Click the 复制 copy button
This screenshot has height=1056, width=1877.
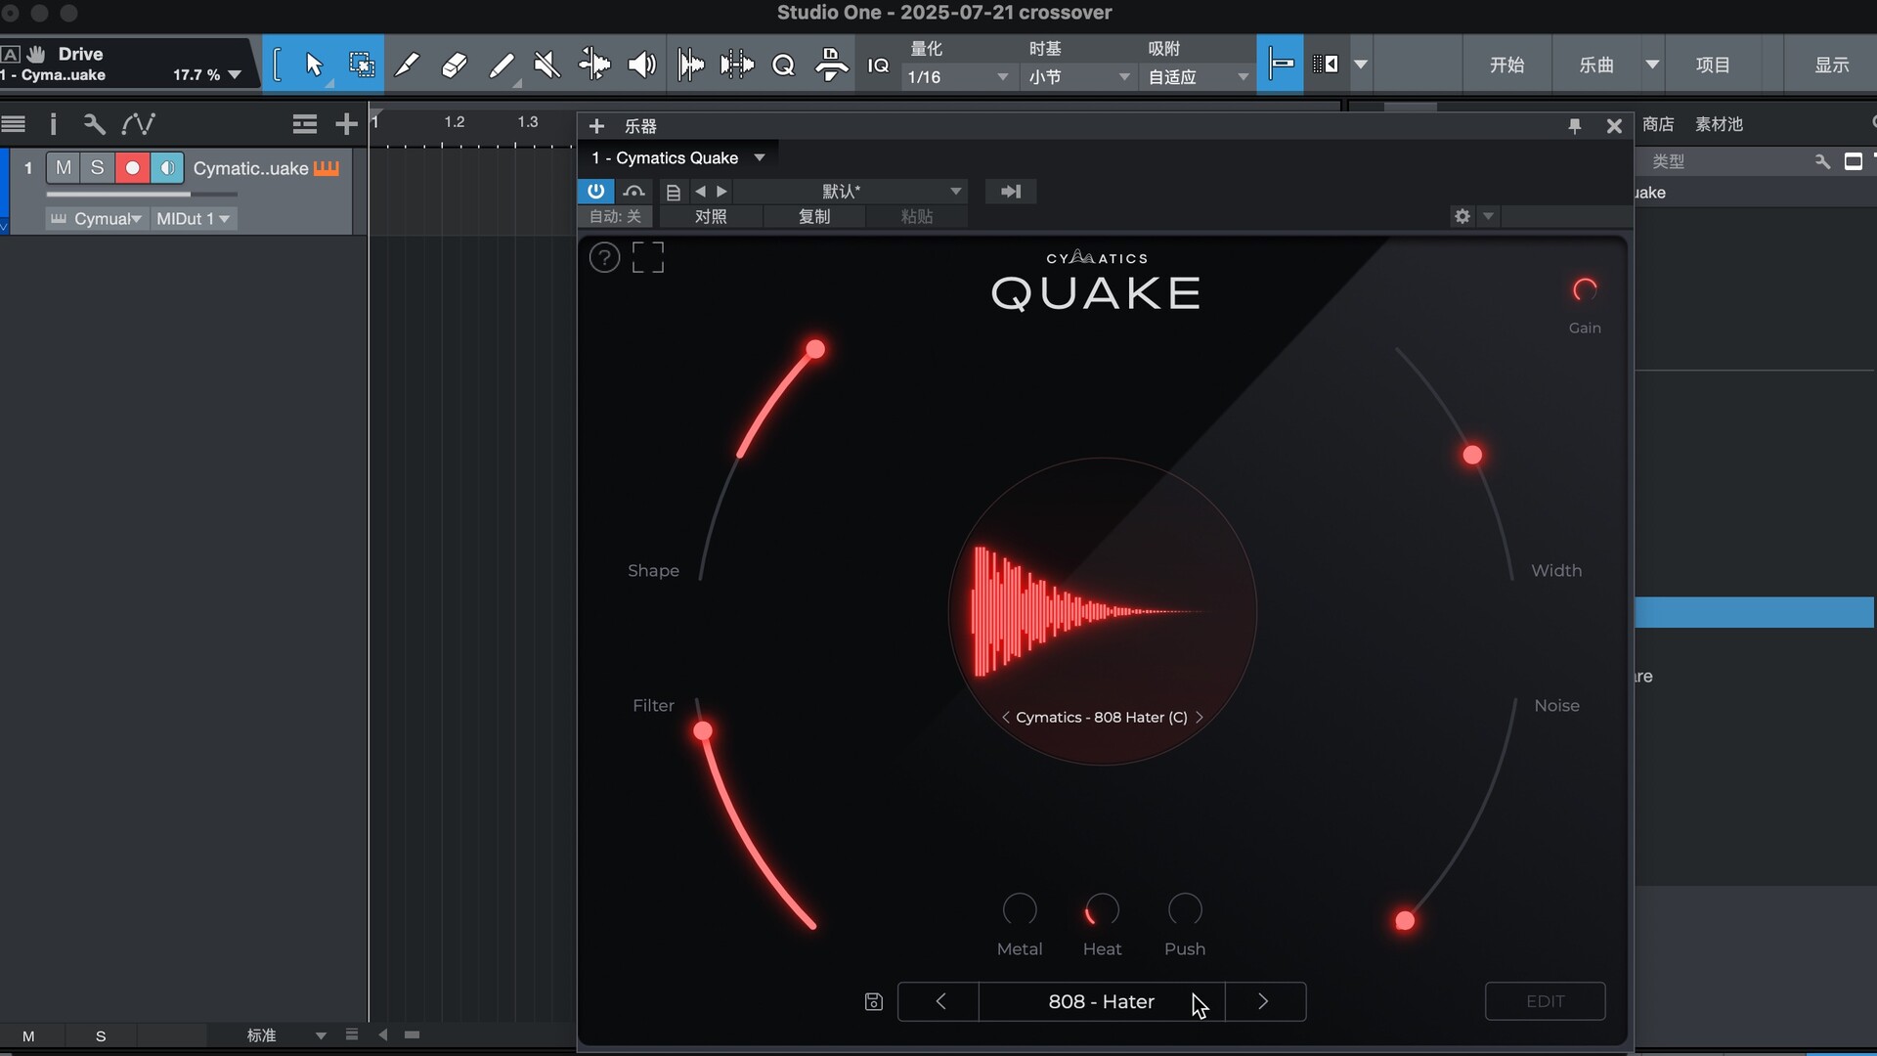point(814,216)
